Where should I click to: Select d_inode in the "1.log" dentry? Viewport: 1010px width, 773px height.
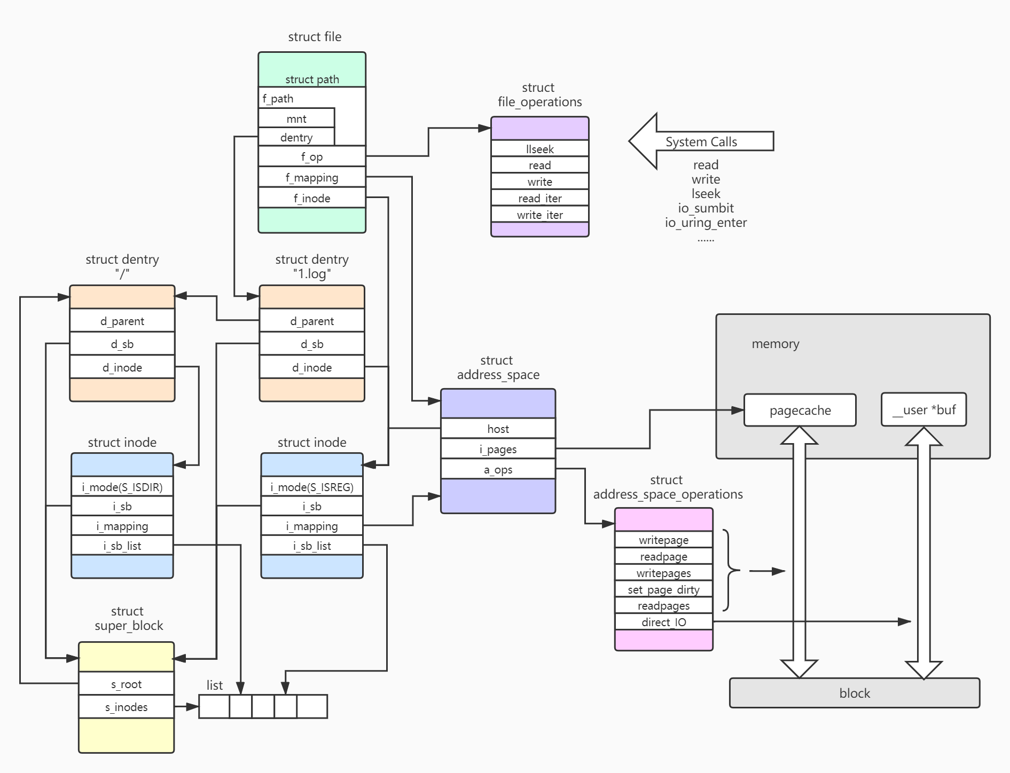pyautogui.click(x=312, y=367)
